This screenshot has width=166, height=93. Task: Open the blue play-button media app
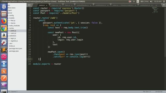point(4,64)
